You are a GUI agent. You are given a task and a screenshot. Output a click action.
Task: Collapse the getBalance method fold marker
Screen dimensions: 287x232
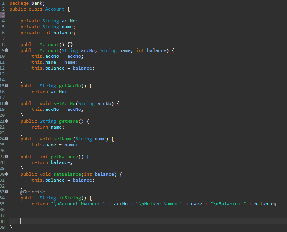click(7, 157)
